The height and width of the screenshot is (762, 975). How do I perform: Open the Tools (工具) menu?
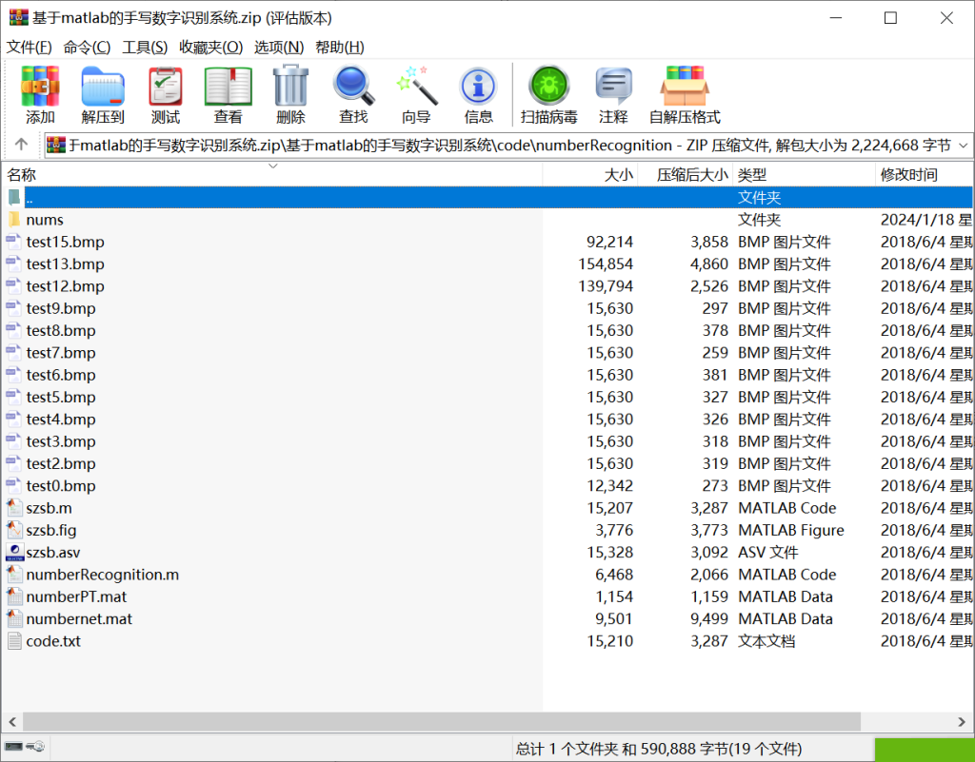(145, 47)
